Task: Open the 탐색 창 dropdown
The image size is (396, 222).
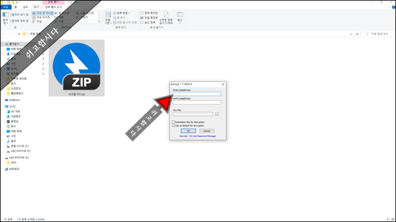Action: point(5,18)
